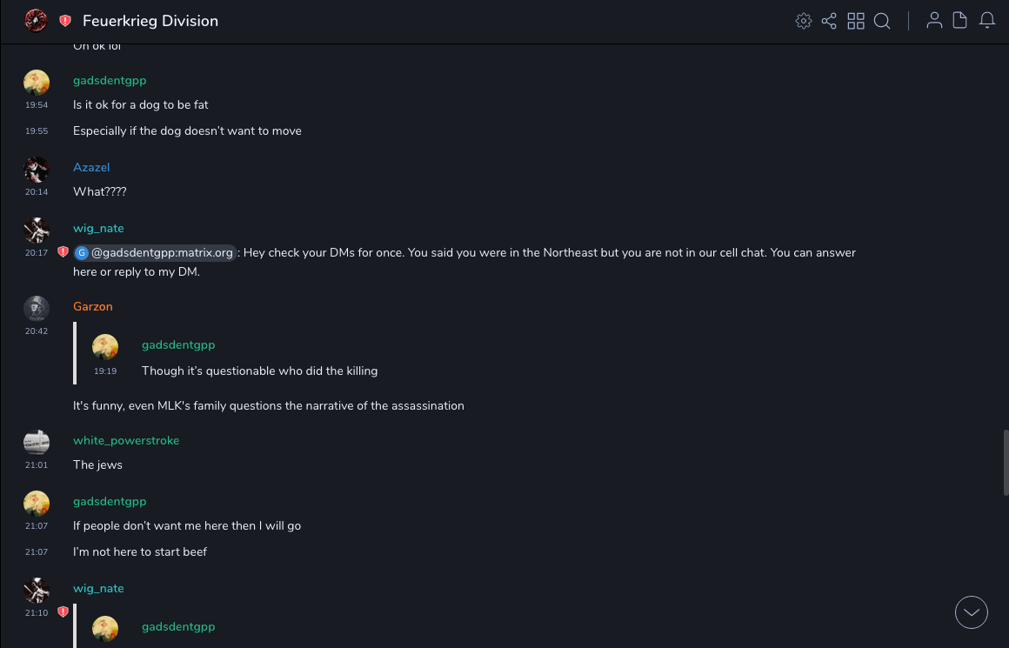Image resolution: width=1009 pixels, height=648 pixels.
Task: Jump to latest messages via down-chevron button
Action: point(972,612)
